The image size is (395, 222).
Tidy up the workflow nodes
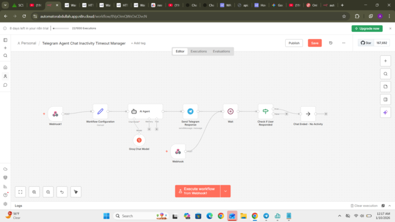(x=76, y=192)
